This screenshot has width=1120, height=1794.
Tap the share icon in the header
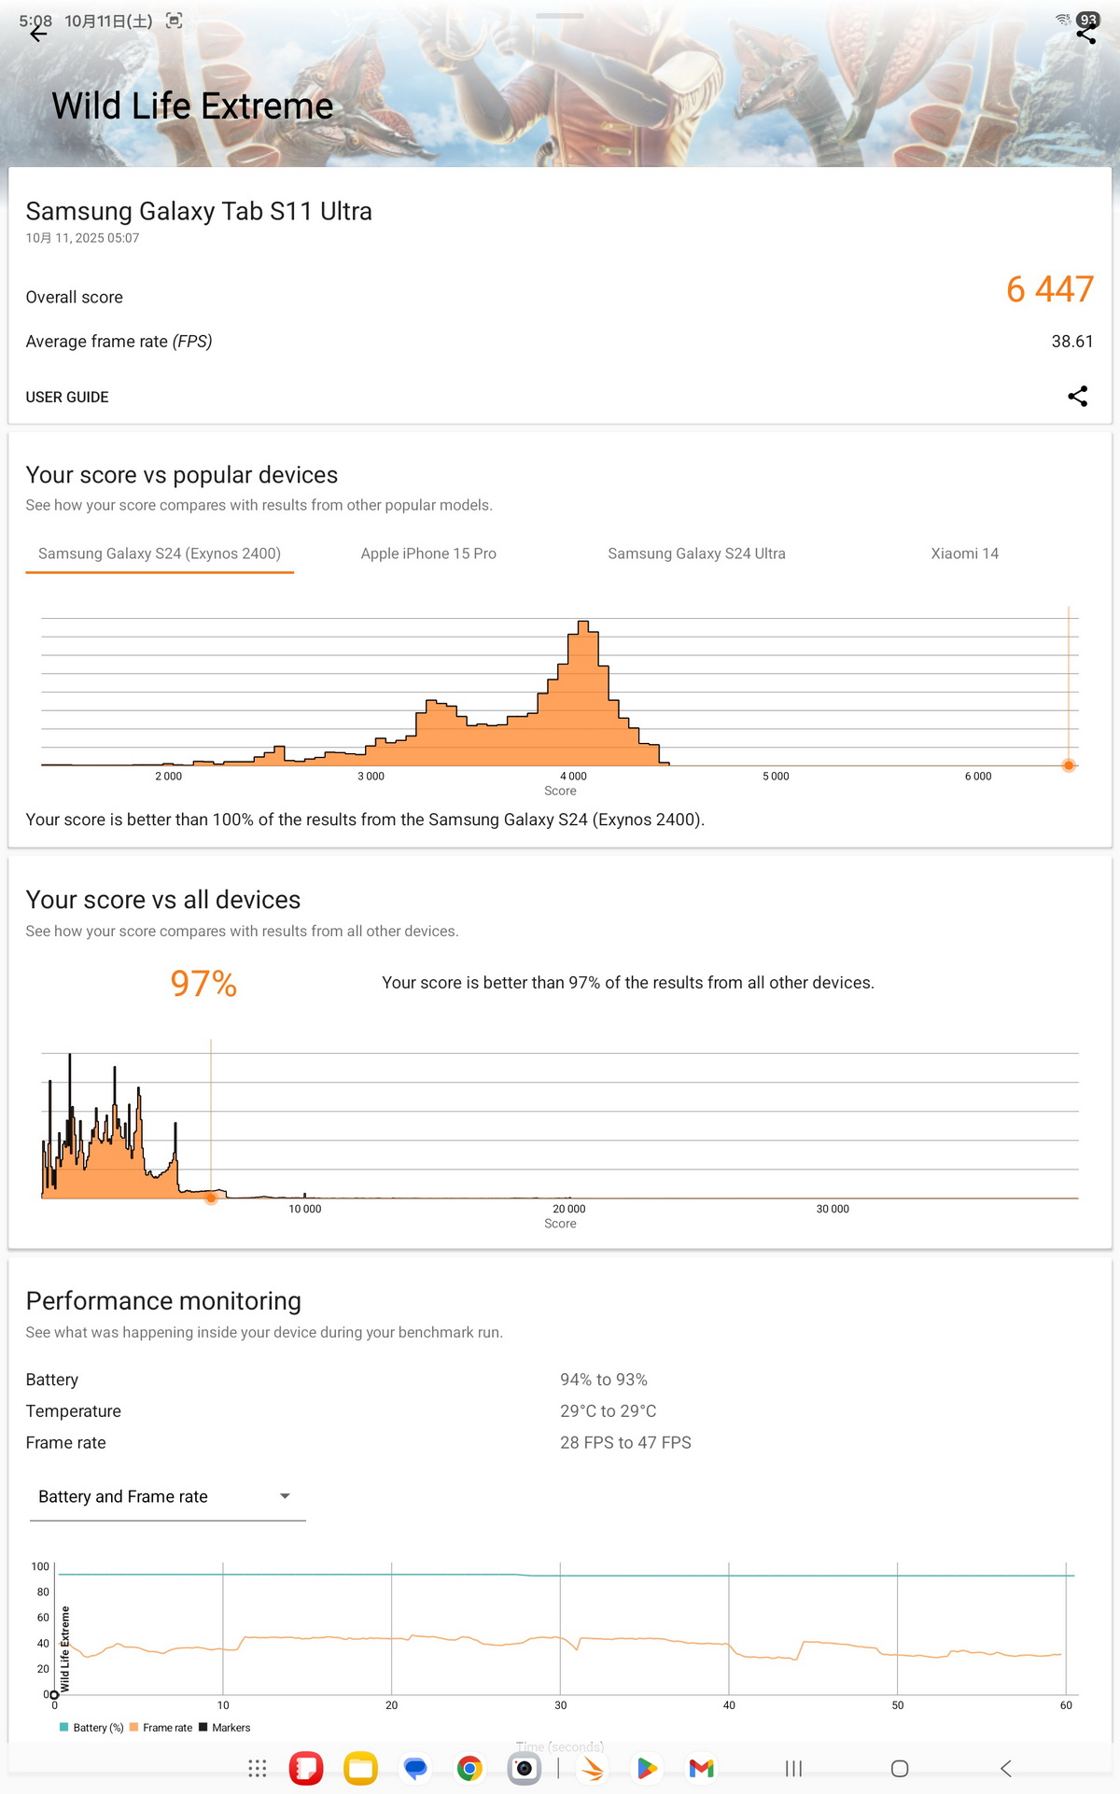tap(1085, 35)
